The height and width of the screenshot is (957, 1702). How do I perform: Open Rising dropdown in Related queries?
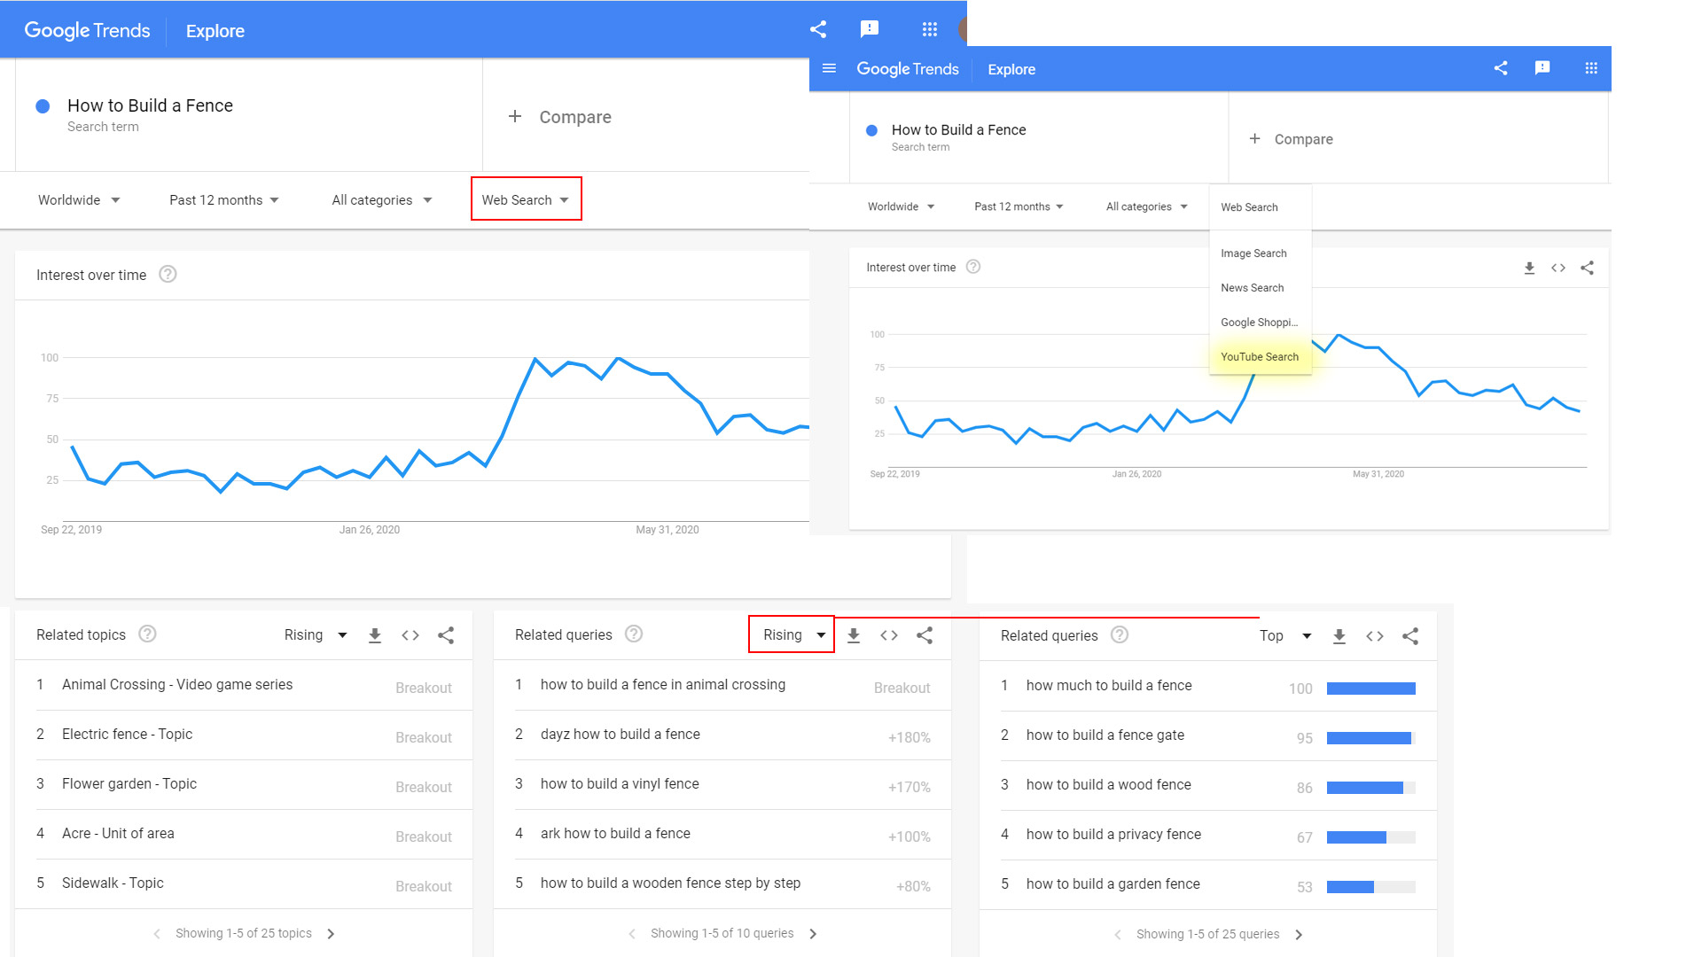click(x=792, y=634)
